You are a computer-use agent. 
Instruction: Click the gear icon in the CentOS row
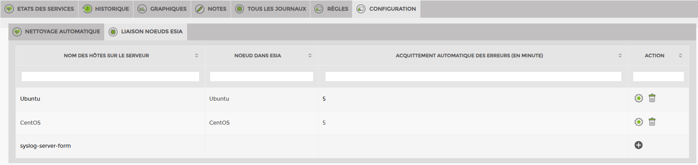click(x=639, y=122)
